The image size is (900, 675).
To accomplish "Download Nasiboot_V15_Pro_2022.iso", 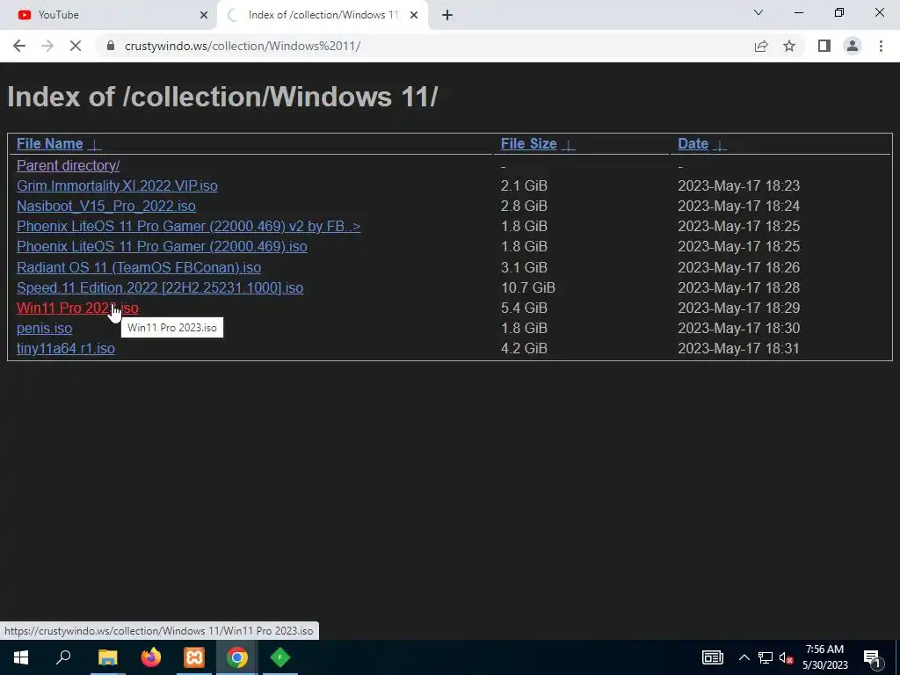I will pyautogui.click(x=106, y=206).
